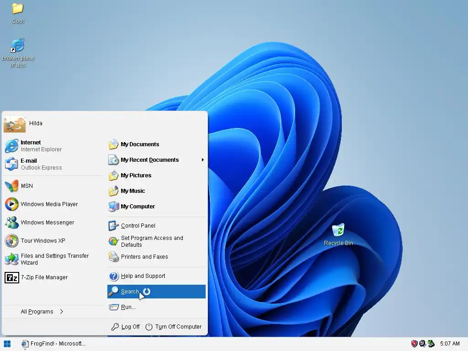Expand All Programs list
Viewport: 468px width, 351px height.
pos(43,312)
